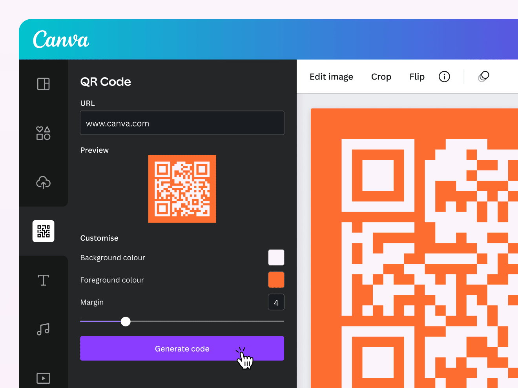
Task: Open the Elements shapes panel
Action: coord(43,133)
